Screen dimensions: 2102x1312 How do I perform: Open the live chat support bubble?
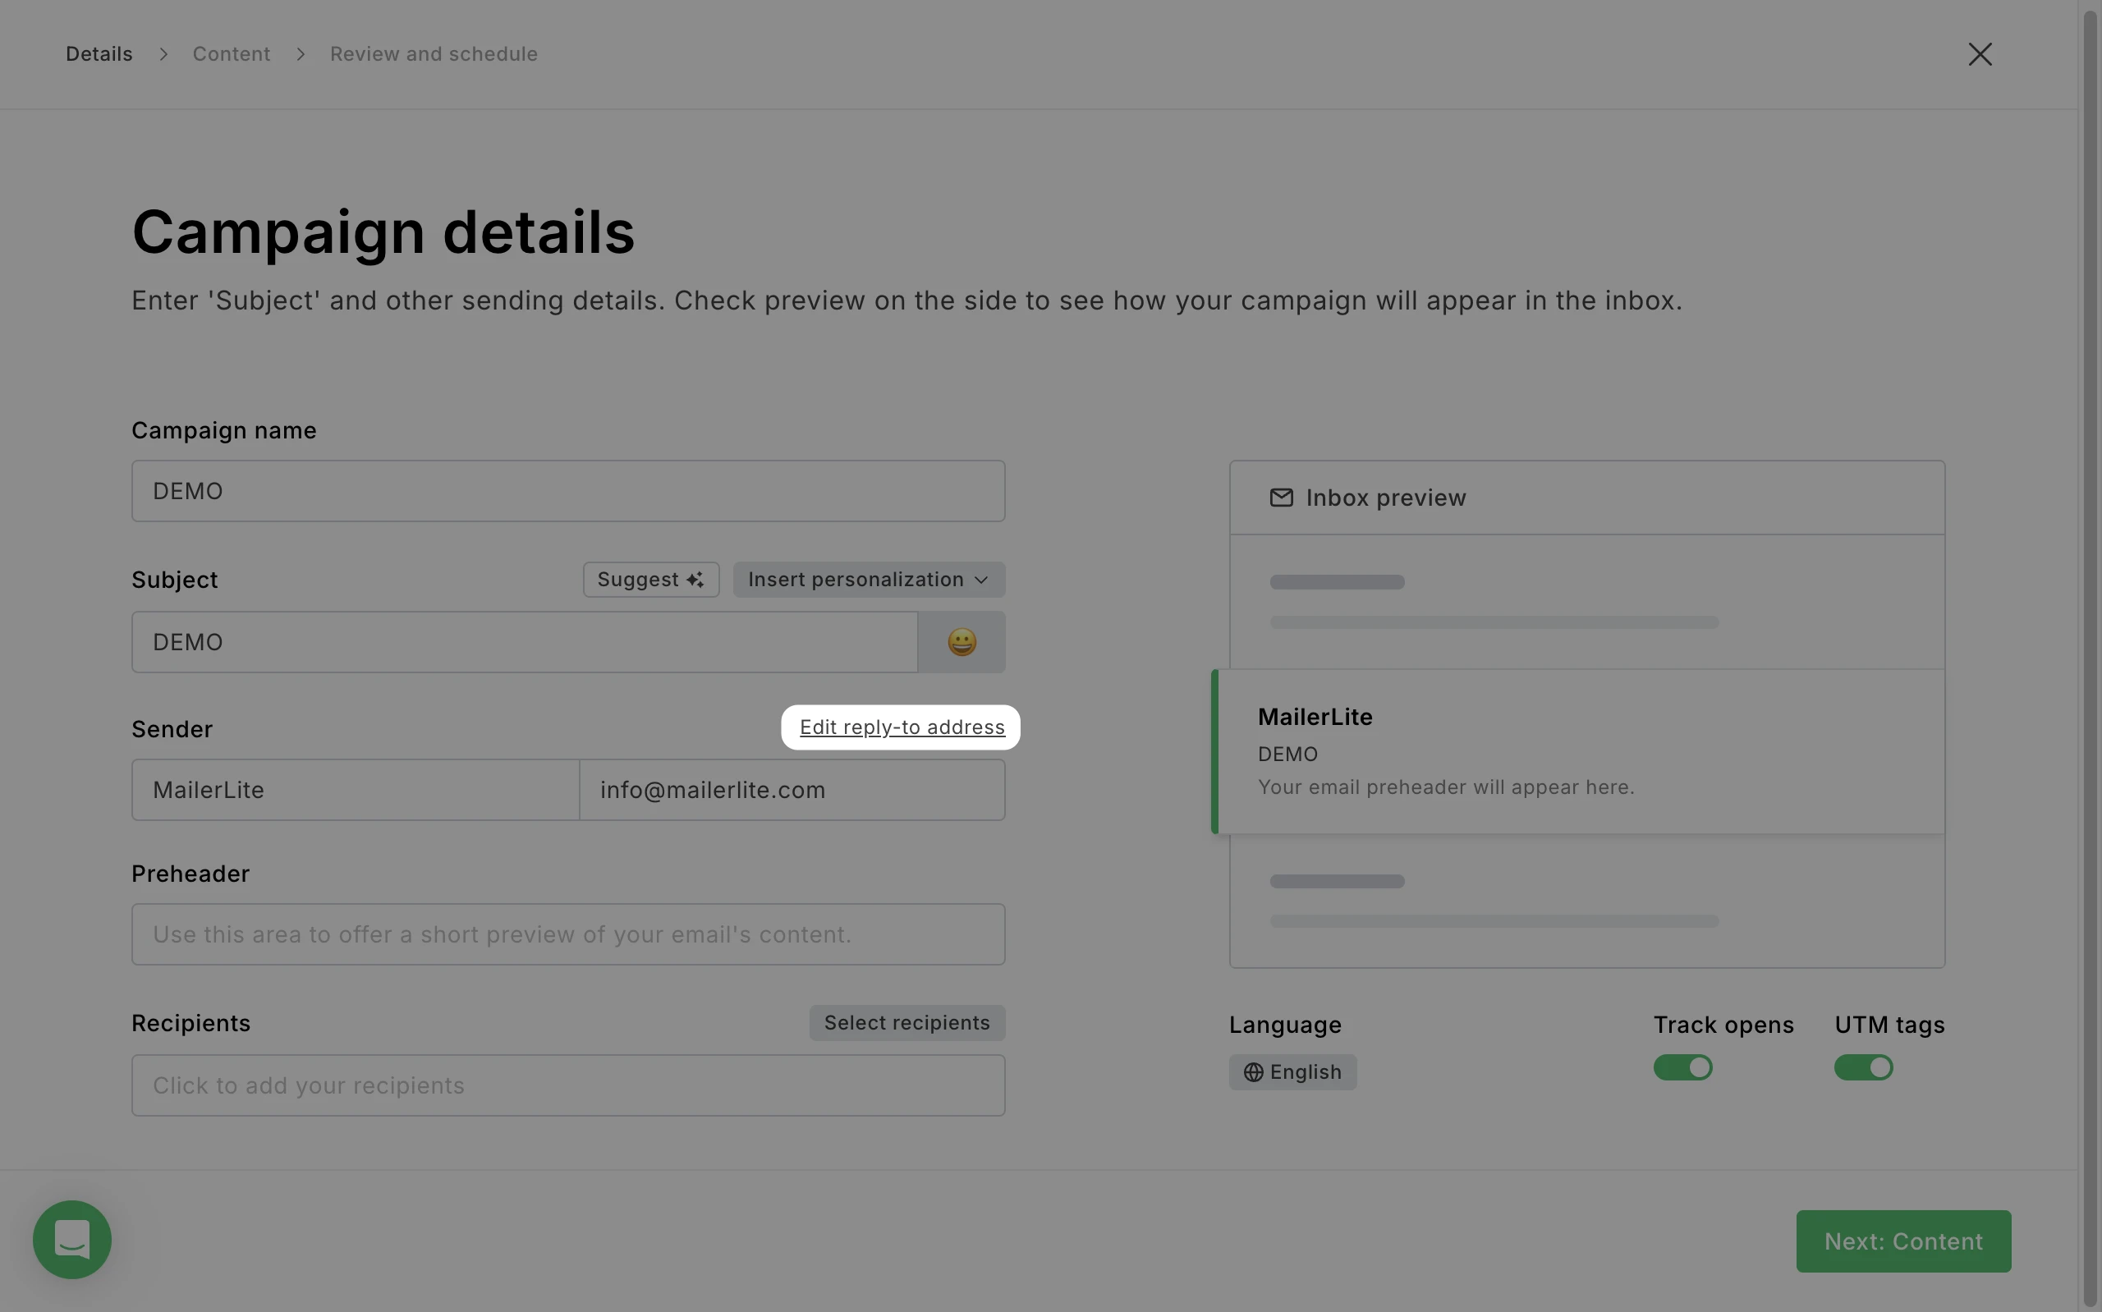pos(72,1239)
